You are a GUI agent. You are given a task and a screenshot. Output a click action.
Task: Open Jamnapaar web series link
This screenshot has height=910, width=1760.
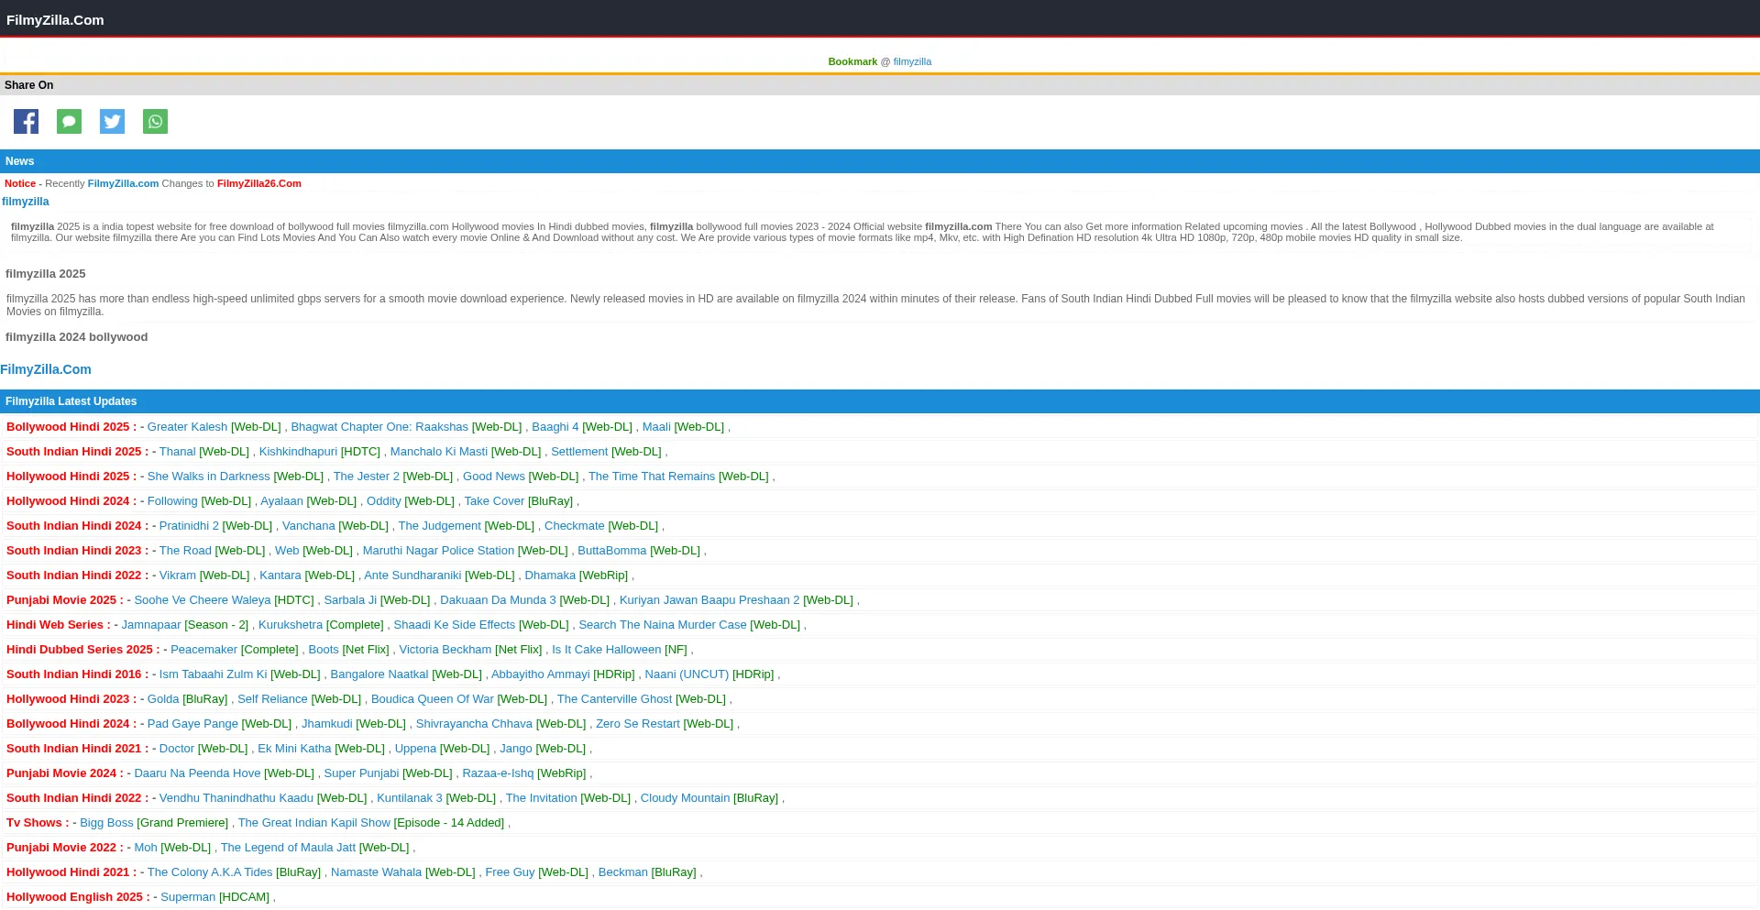click(151, 625)
